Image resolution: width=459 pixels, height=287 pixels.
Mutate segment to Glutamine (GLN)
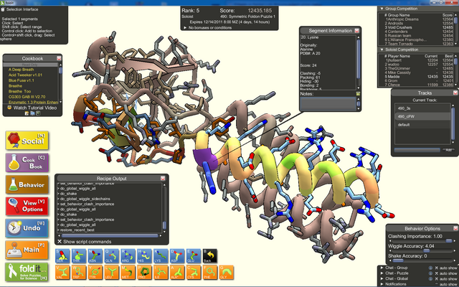click(x=112, y=256)
